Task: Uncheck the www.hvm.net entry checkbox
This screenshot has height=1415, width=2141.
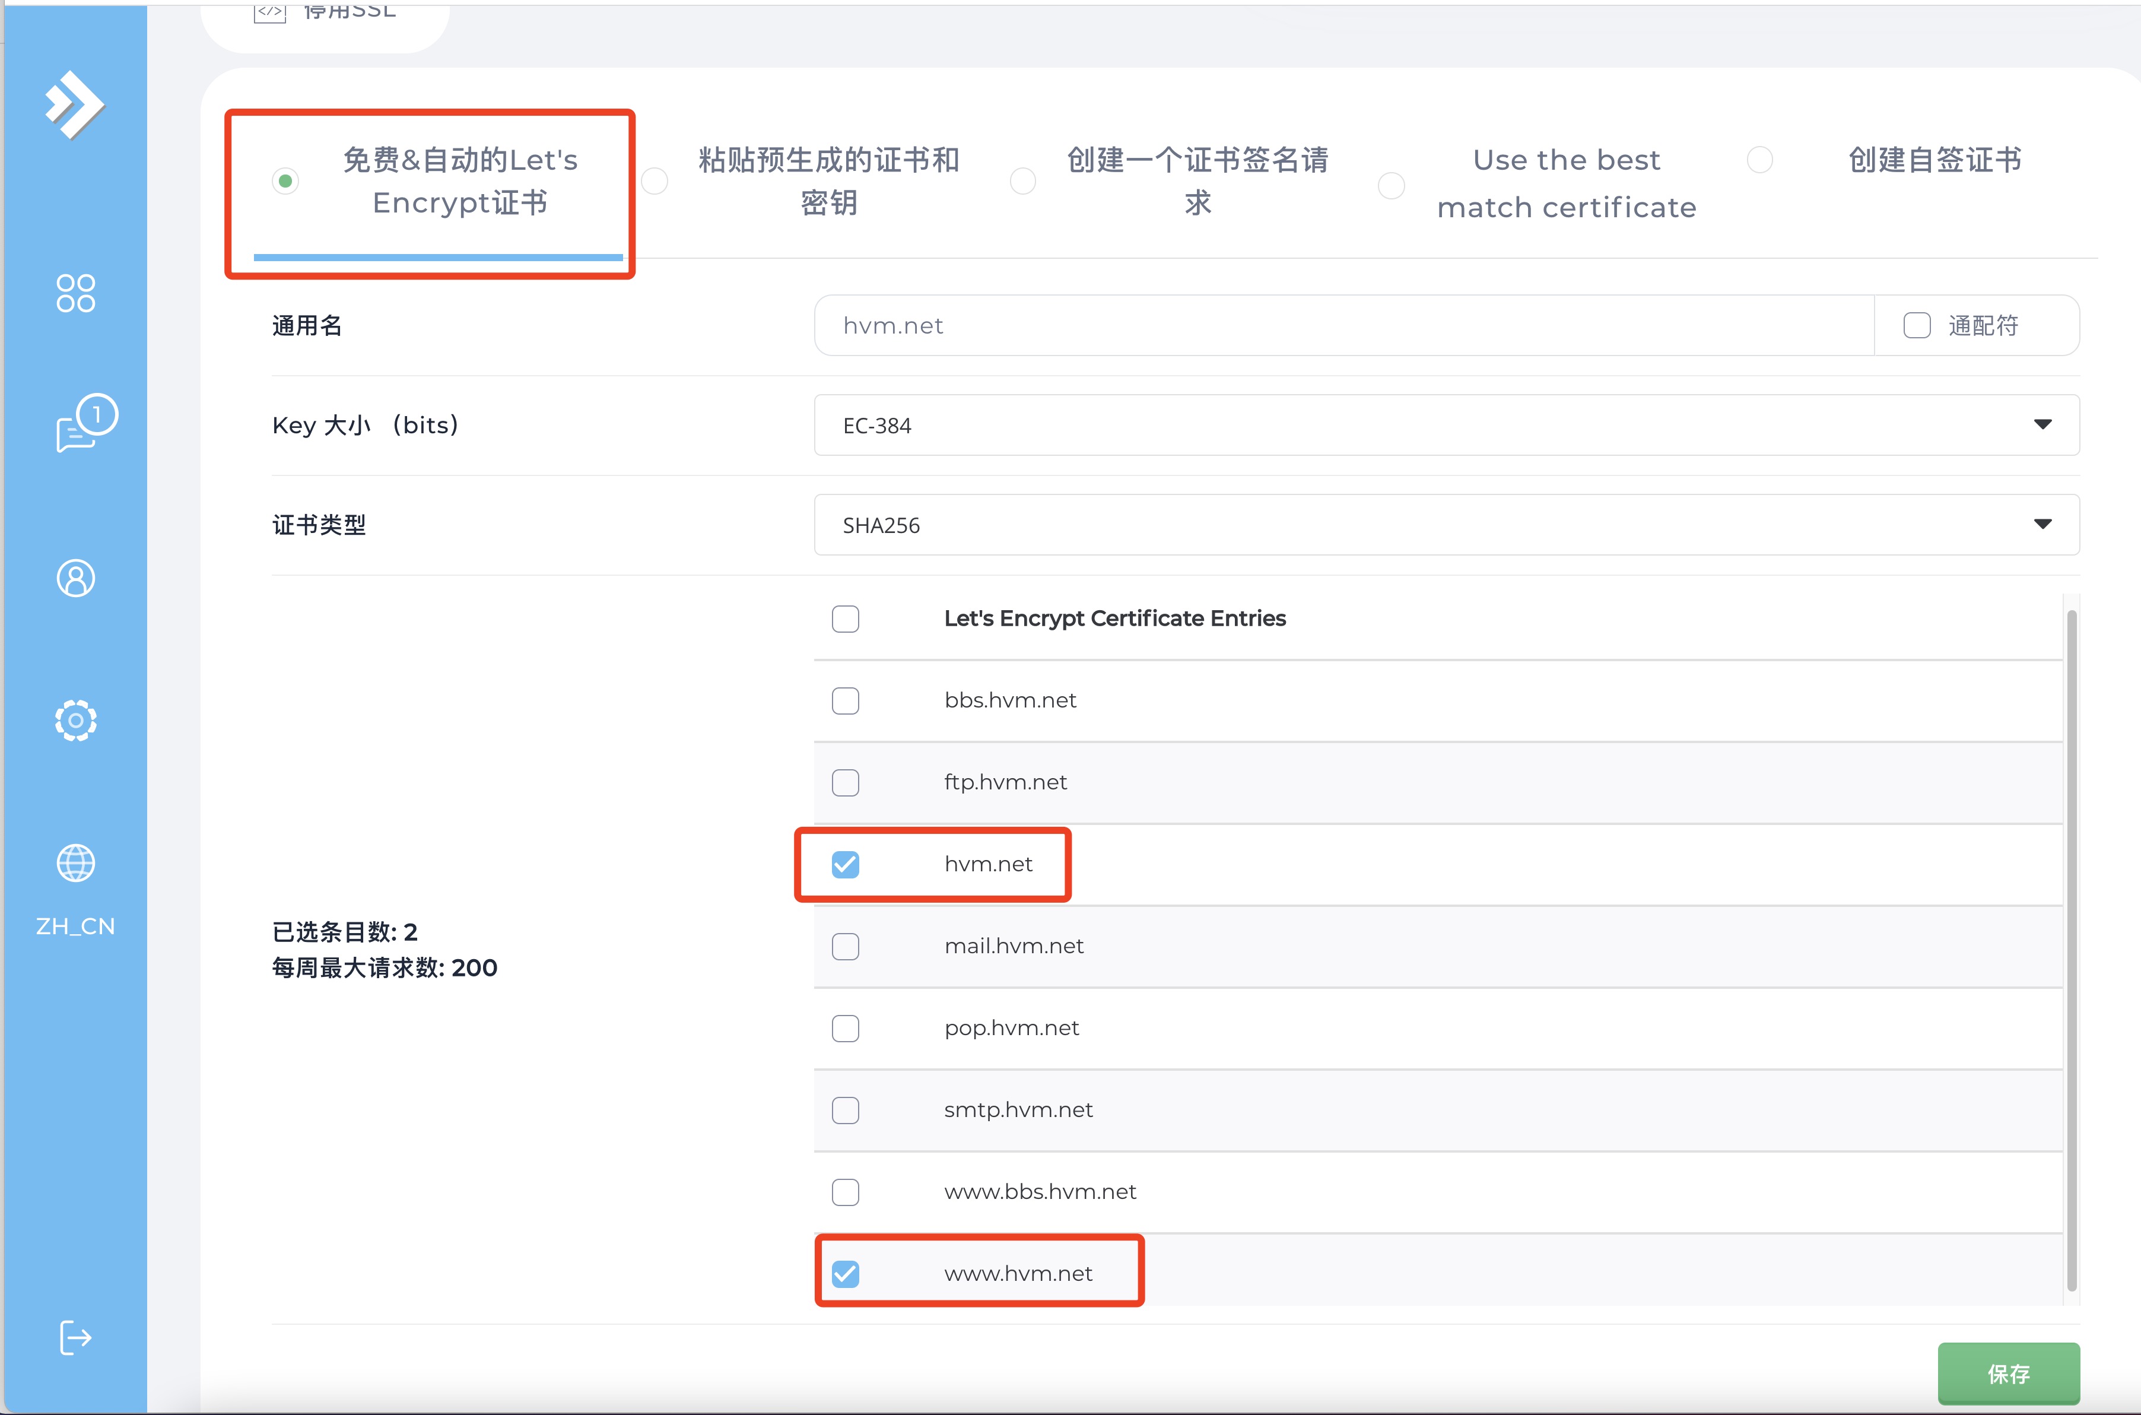Action: point(846,1273)
